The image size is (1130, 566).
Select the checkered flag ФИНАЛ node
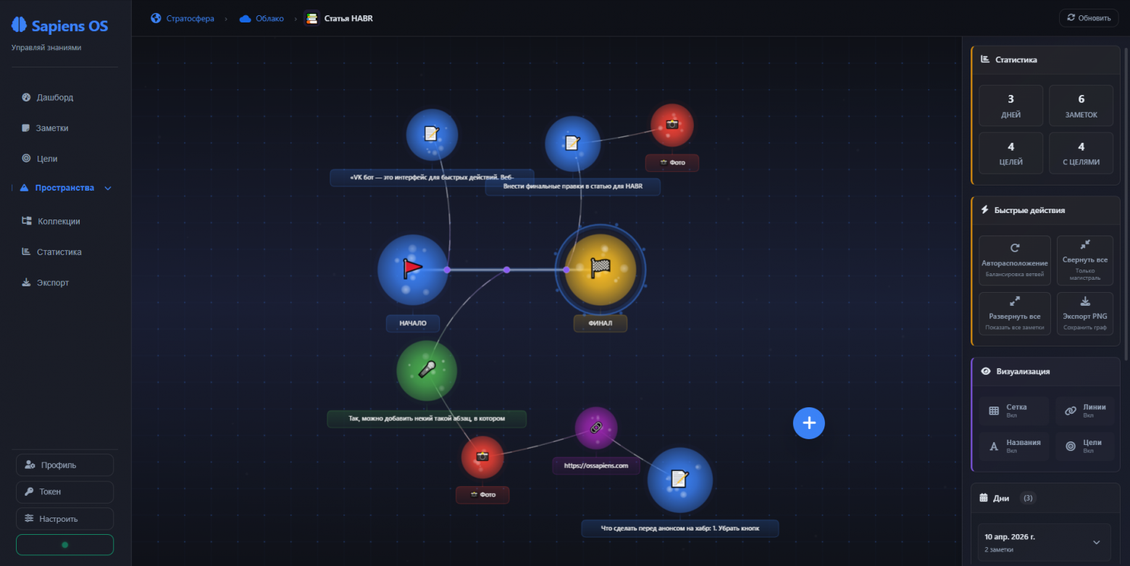click(600, 270)
